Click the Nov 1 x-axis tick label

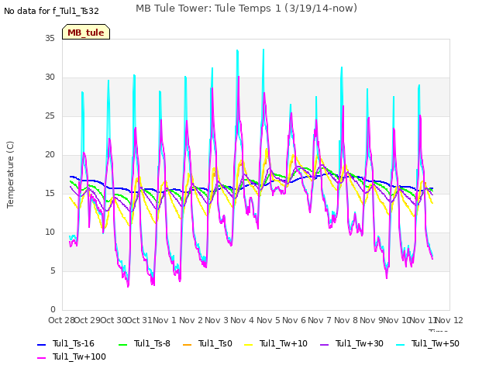pos(164,320)
